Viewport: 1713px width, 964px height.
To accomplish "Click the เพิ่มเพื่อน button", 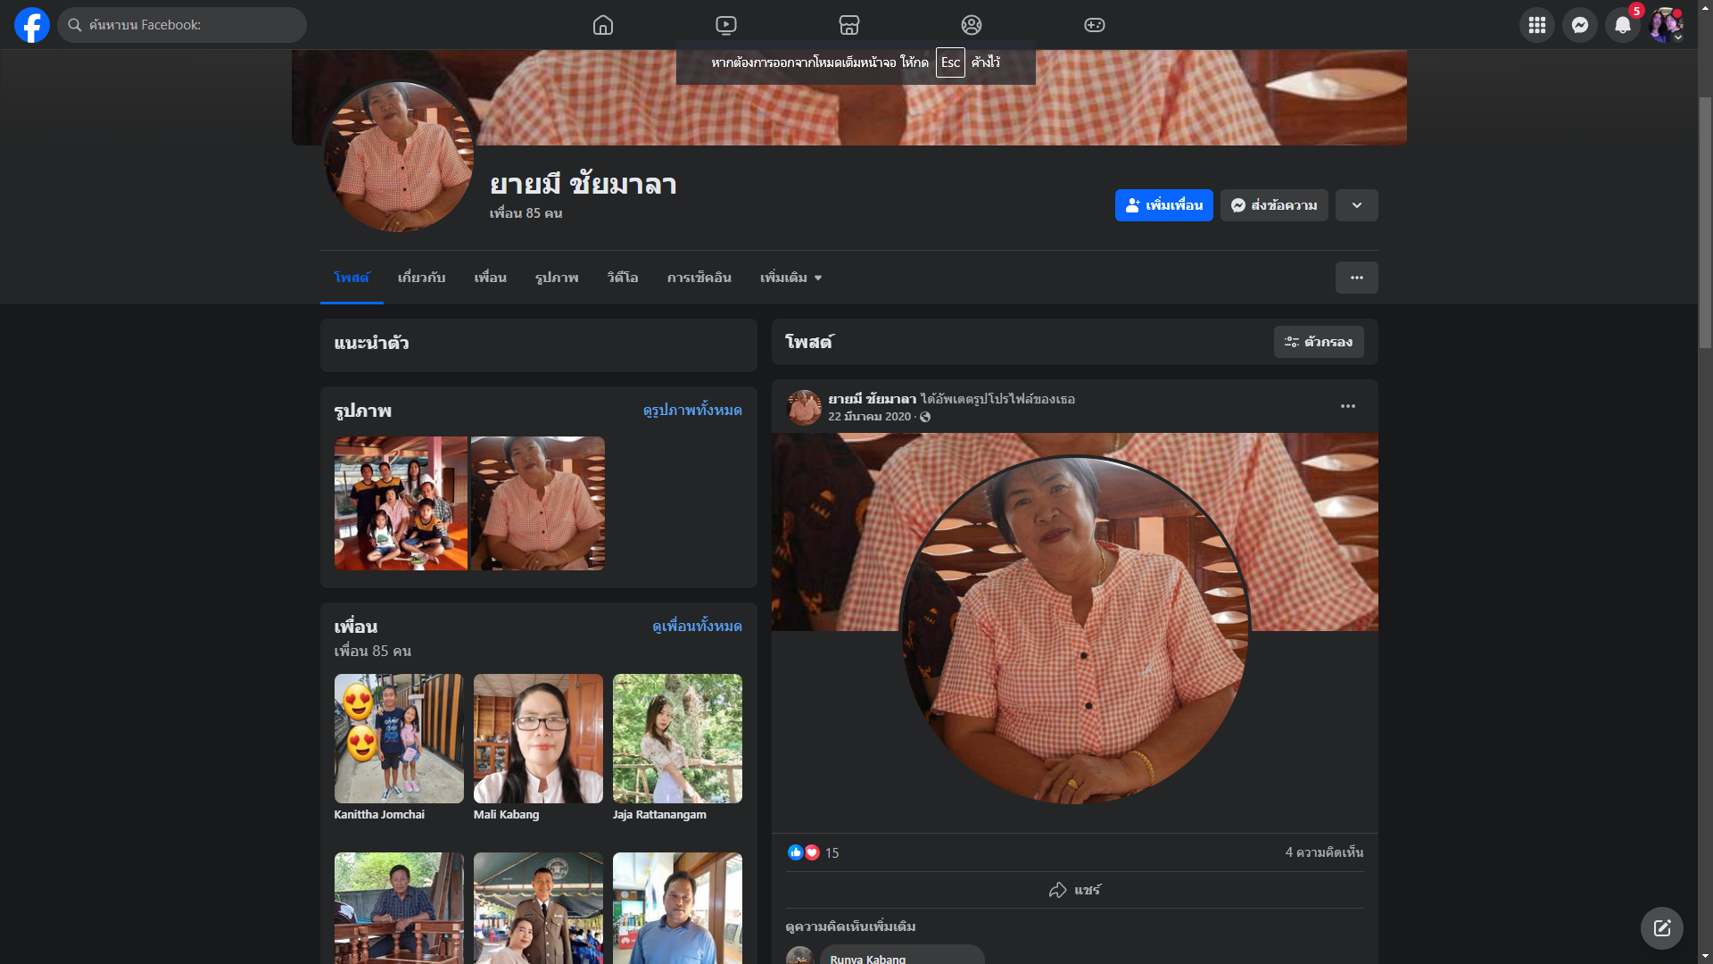I will (1163, 205).
